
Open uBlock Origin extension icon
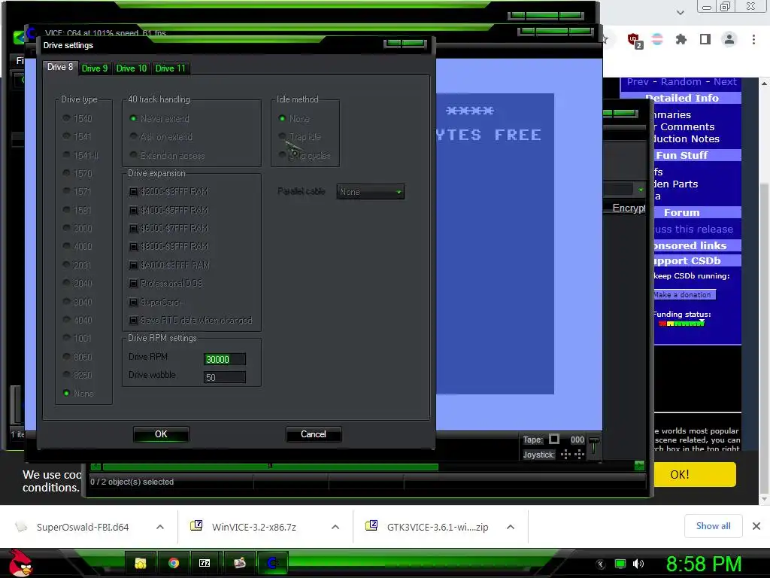634,40
